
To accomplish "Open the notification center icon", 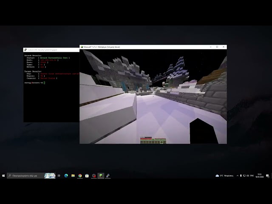I will (x=268, y=176).
